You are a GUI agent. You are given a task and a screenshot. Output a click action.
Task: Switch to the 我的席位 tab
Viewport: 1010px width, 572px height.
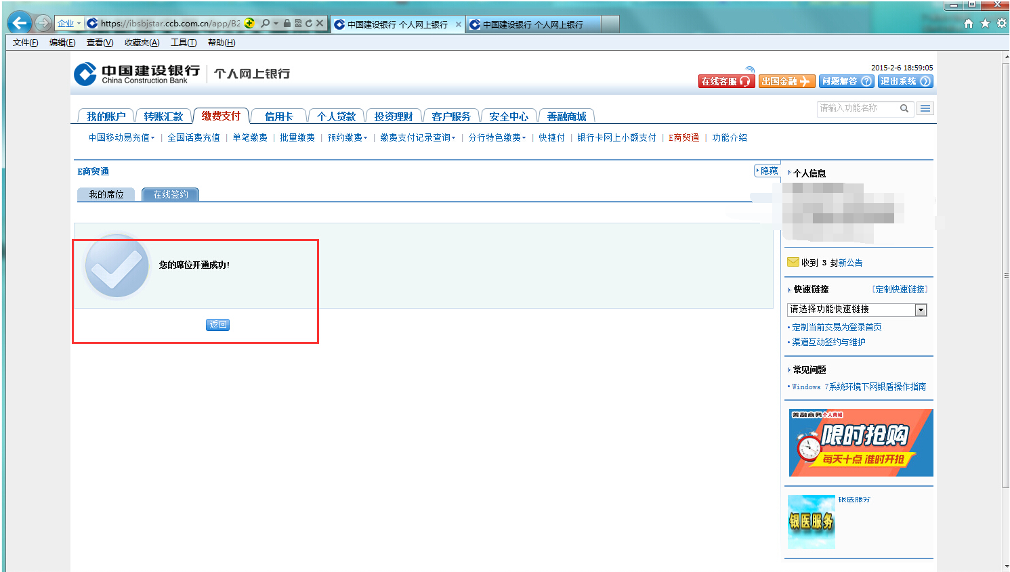tap(106, 194)
